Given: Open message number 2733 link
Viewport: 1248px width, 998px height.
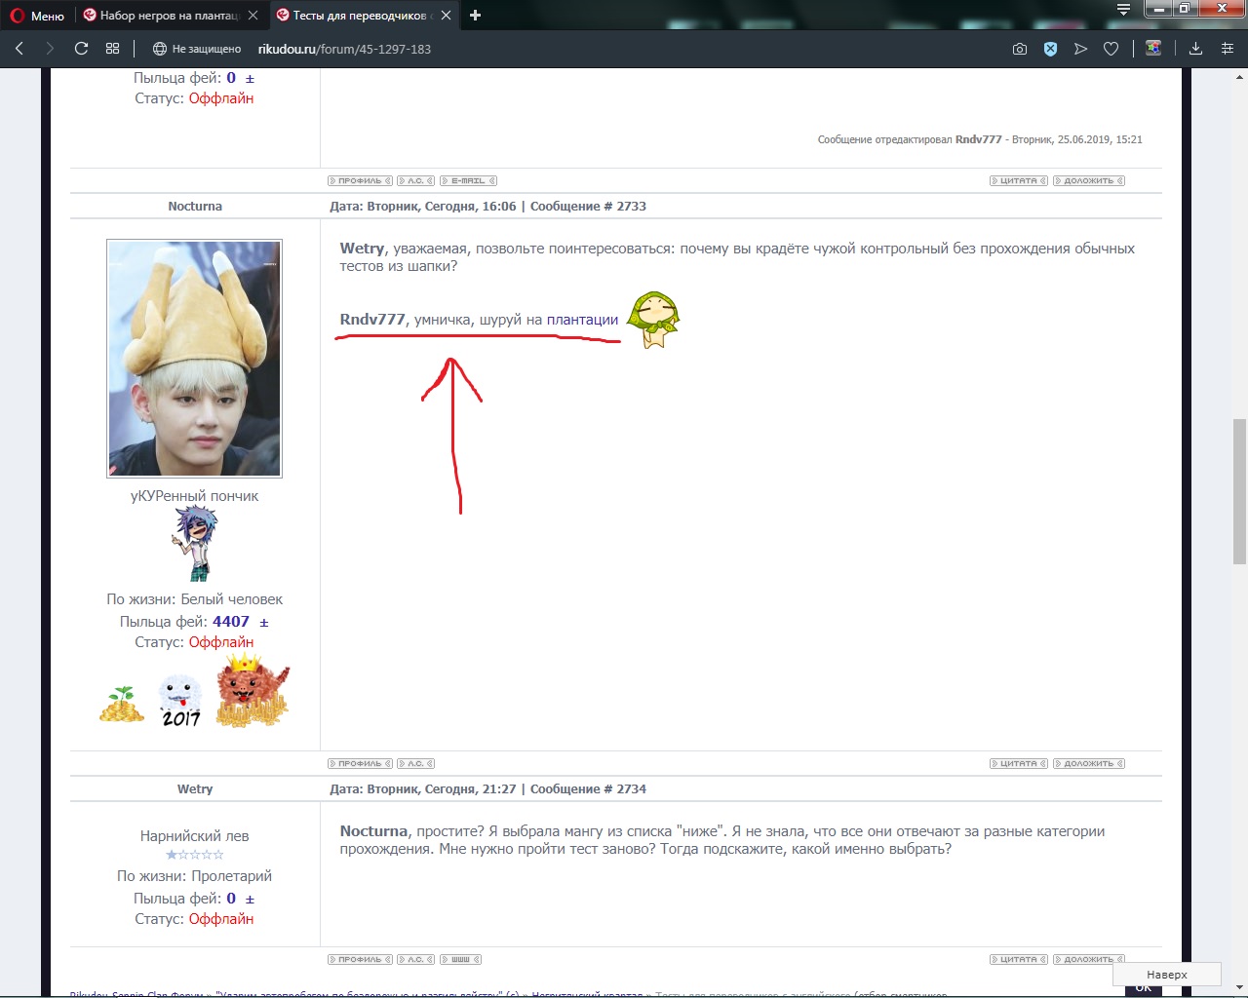Looking at the screenshot, I should [x=631, y=207].
